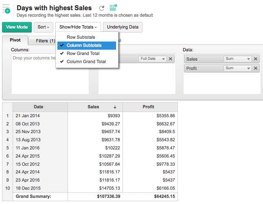Image resolution: width=263 pixels, height=204 pixels.
Task: Click the Profit column header
Action: click(149, 107)
